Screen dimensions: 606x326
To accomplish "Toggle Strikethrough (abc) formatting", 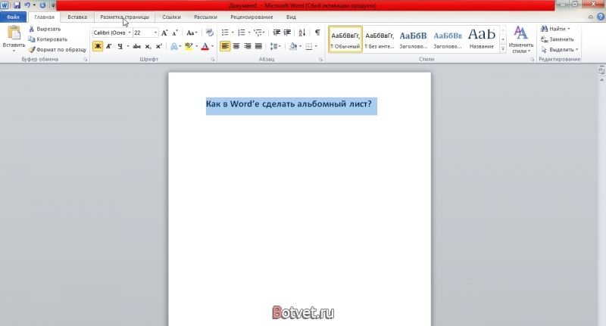I will pos(137,46).
